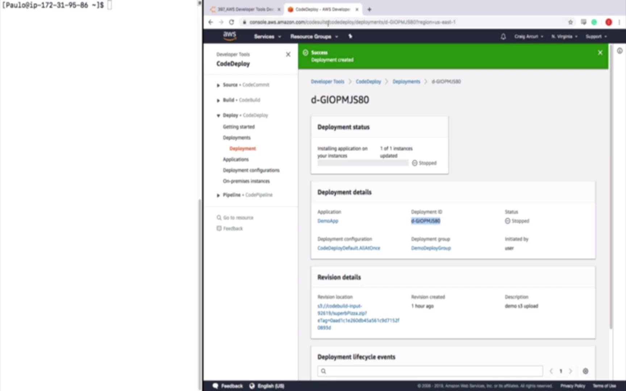Open the N. Virginia region selector
Viewport: 626px width, 391px height.
pos(564,37)
